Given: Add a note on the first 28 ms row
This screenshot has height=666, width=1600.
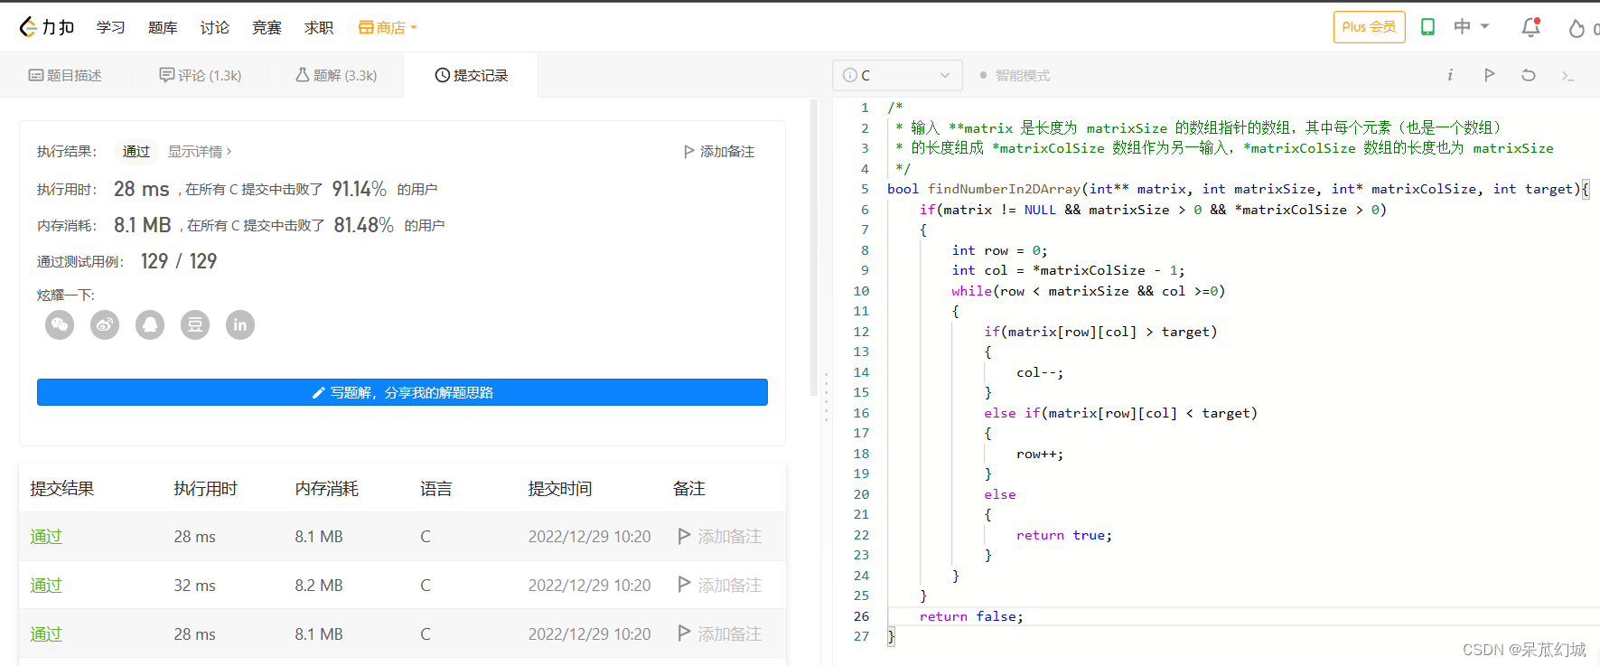Looking at the screenshot, I should click(x=720, y=537).
